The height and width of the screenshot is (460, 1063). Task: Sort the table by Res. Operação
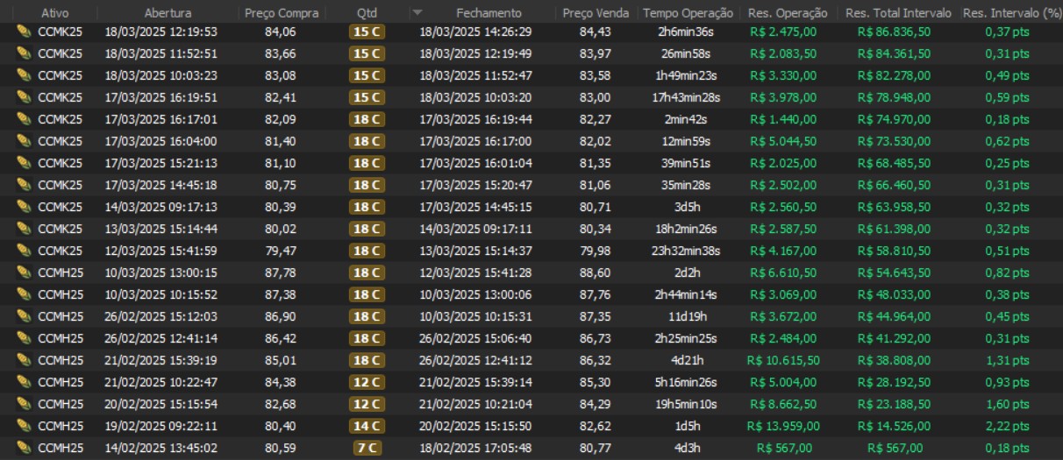(x=783, y=13)
